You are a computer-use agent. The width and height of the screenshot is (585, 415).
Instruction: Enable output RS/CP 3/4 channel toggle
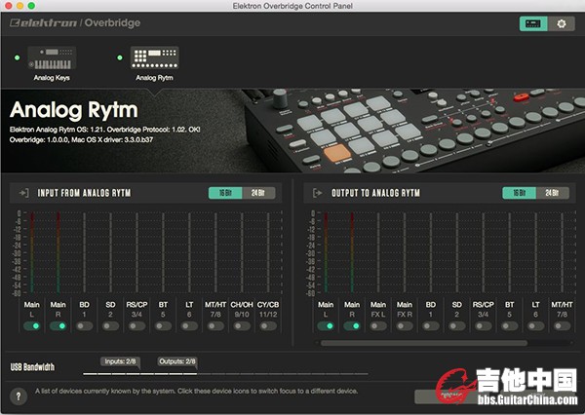point(484,326)
